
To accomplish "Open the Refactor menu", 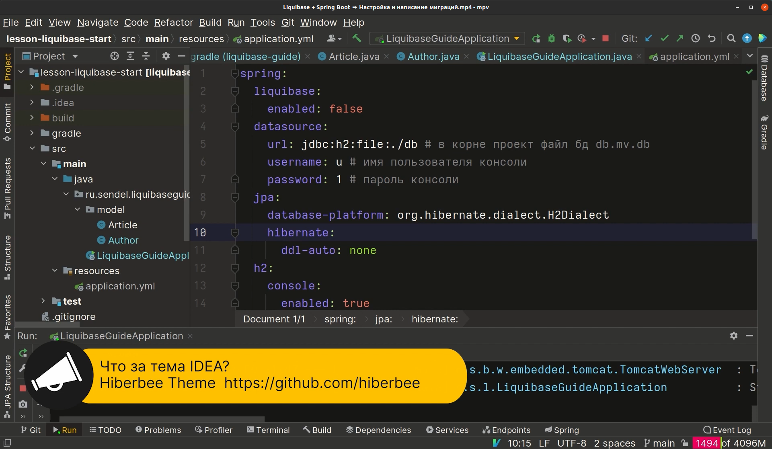I will click(x=174, y=23).
